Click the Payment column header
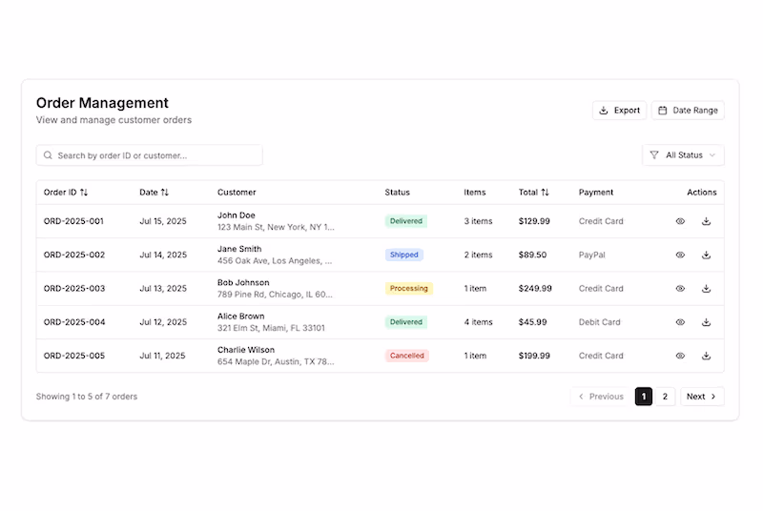Viewport: 763px width, 511px height. 595,192
